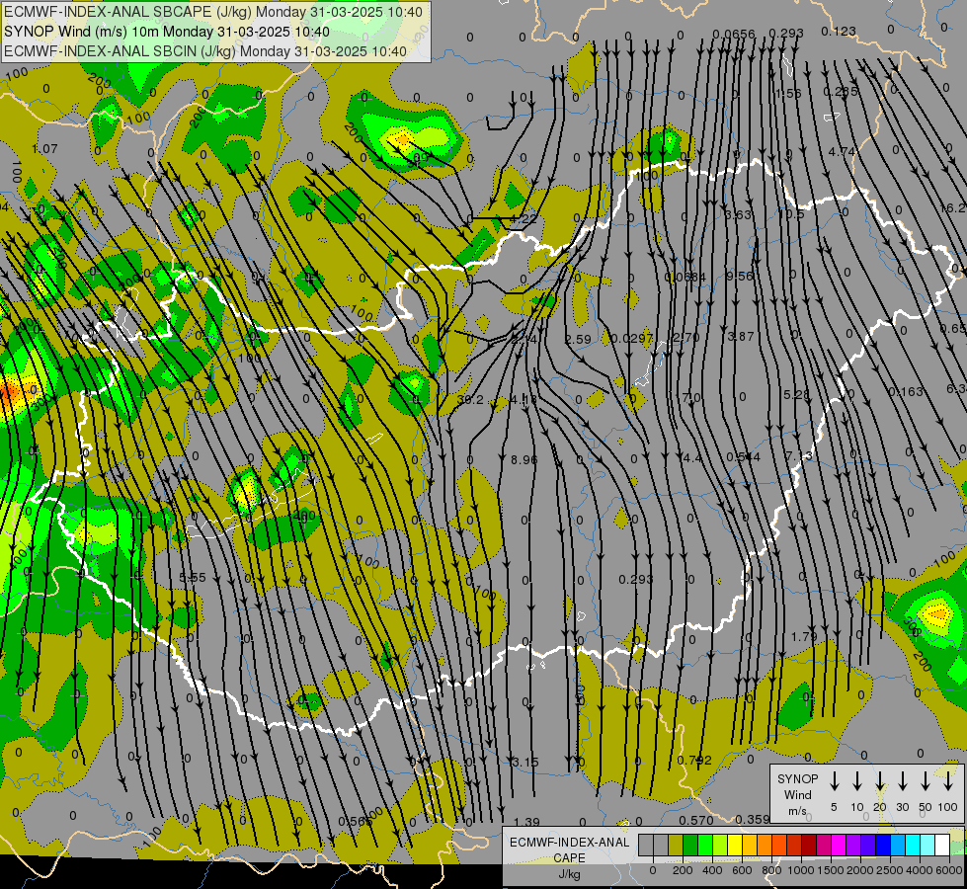Click the 0.285 value on the map
Viewport: 967px width, 889px height.
click(841, 92)
